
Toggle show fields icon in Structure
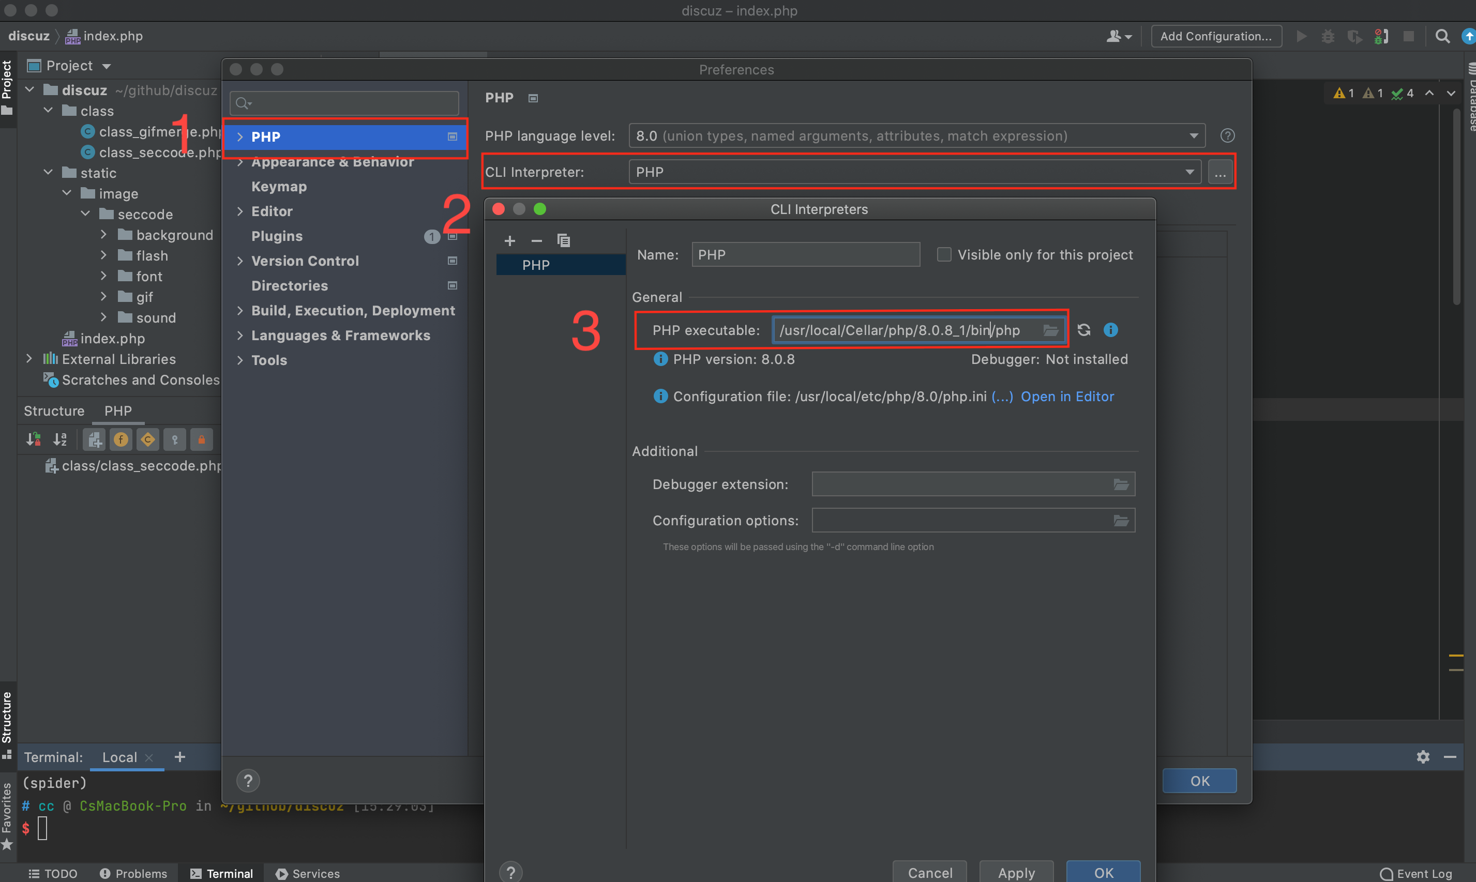pyautogui.click(x=121, y=440)
